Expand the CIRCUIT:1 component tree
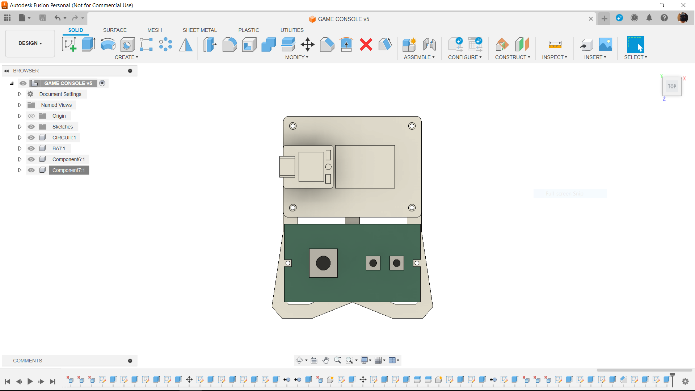The image size is (695, 391). (x=20, y=138)
